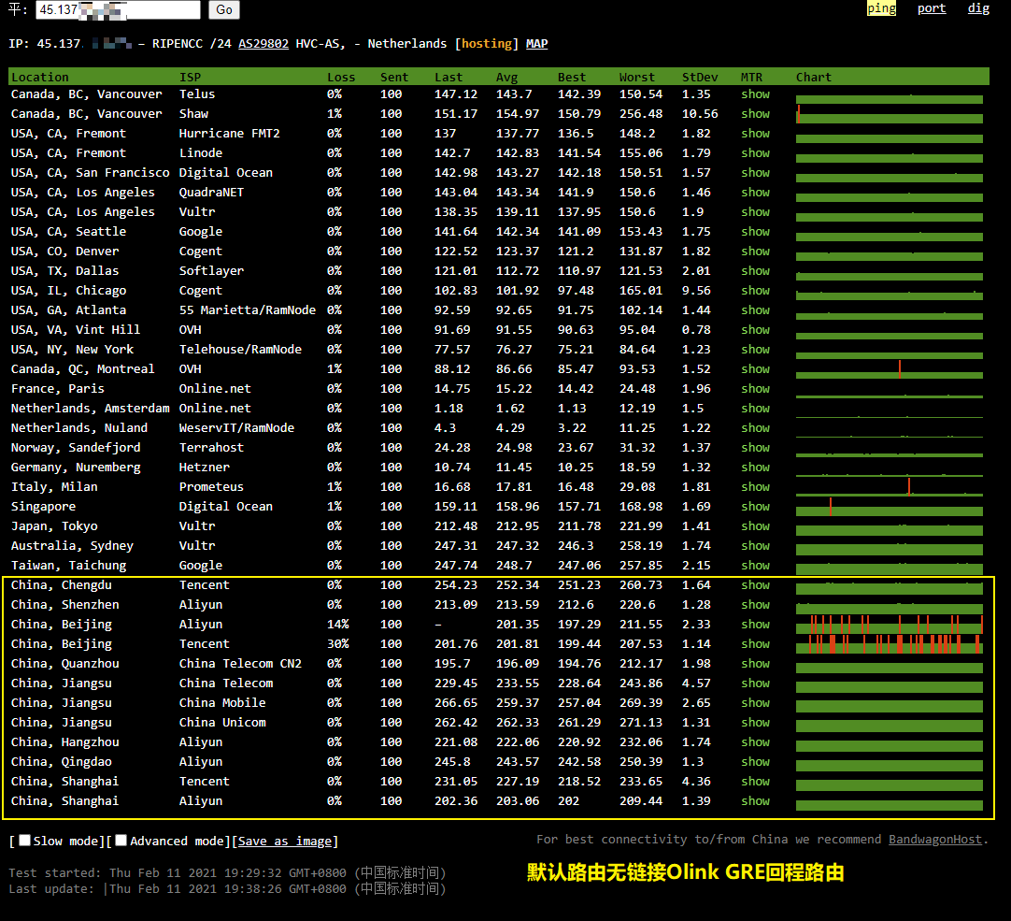The height and width of the screenshot is (921, 1011).
Task: Select the worst value 256.48
Action: tap(641, 113)
